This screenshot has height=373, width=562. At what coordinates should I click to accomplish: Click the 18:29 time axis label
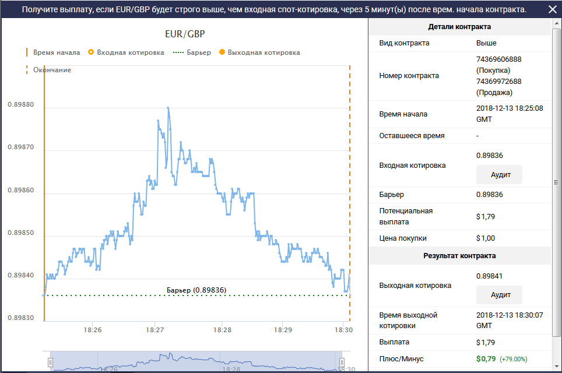(x=283, y=330)
